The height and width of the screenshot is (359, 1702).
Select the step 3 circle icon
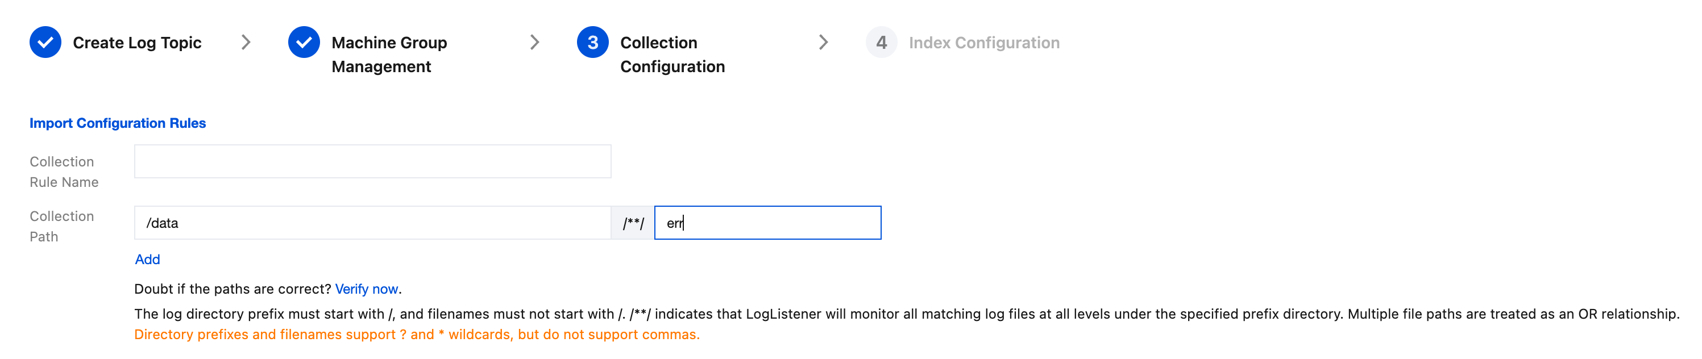tap(593, 42)
